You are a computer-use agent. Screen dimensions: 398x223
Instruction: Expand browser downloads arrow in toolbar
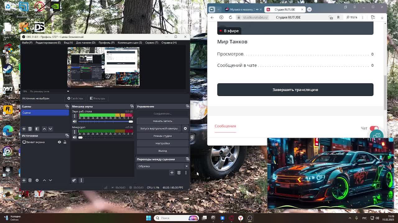point(382,18)
